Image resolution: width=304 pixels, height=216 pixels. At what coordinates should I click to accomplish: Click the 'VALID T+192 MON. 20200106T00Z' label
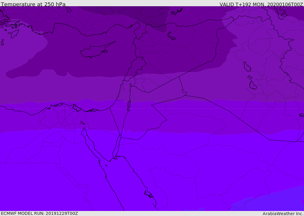tap(261, 4)
